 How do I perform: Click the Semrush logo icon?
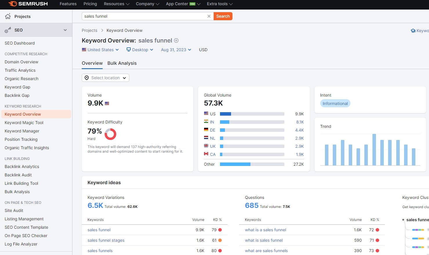click(13, 4)
